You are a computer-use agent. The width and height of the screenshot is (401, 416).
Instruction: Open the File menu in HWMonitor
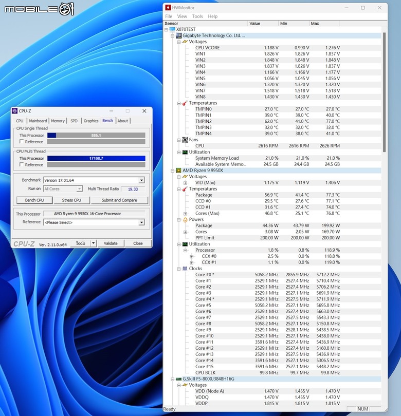[169, 16]
